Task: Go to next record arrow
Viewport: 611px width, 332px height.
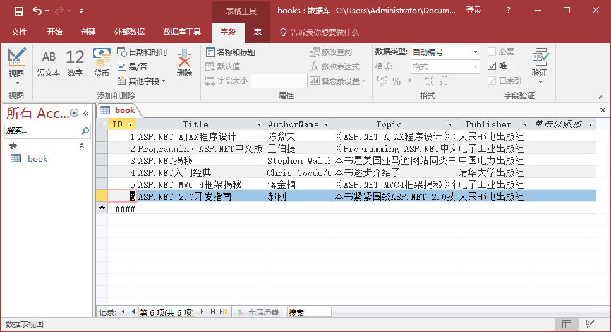Action: [202, 312]
